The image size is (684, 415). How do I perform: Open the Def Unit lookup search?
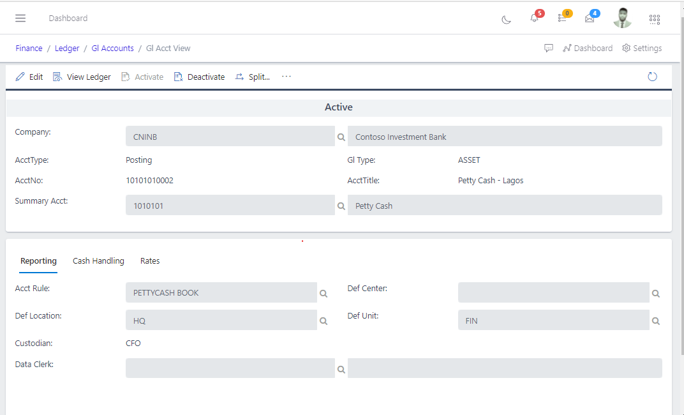point(656,321)
